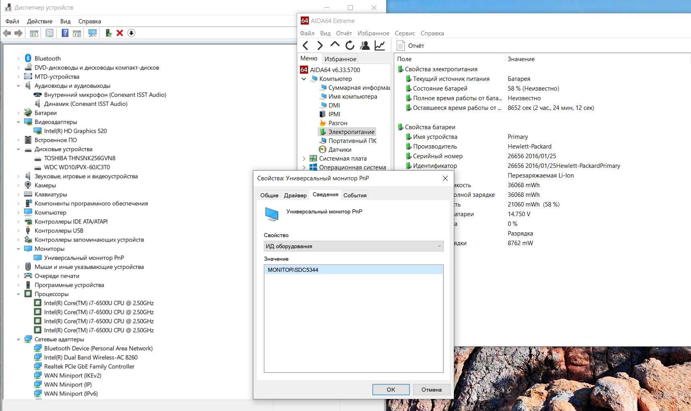
Task: Click Значение column header in AIDA64
Action: tap(597, 59)
